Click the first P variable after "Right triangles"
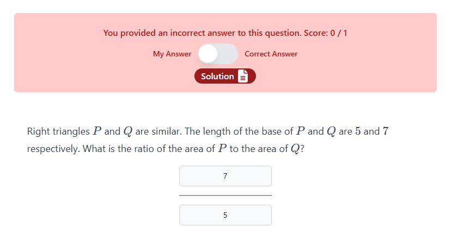This screenshot has width=464, height=240. [x=97, y=131]
